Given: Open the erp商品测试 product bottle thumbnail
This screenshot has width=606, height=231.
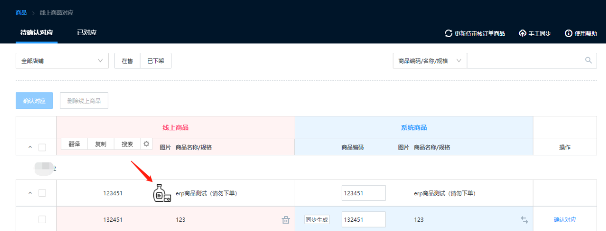Looking at the screenshot, I should 161,193.
